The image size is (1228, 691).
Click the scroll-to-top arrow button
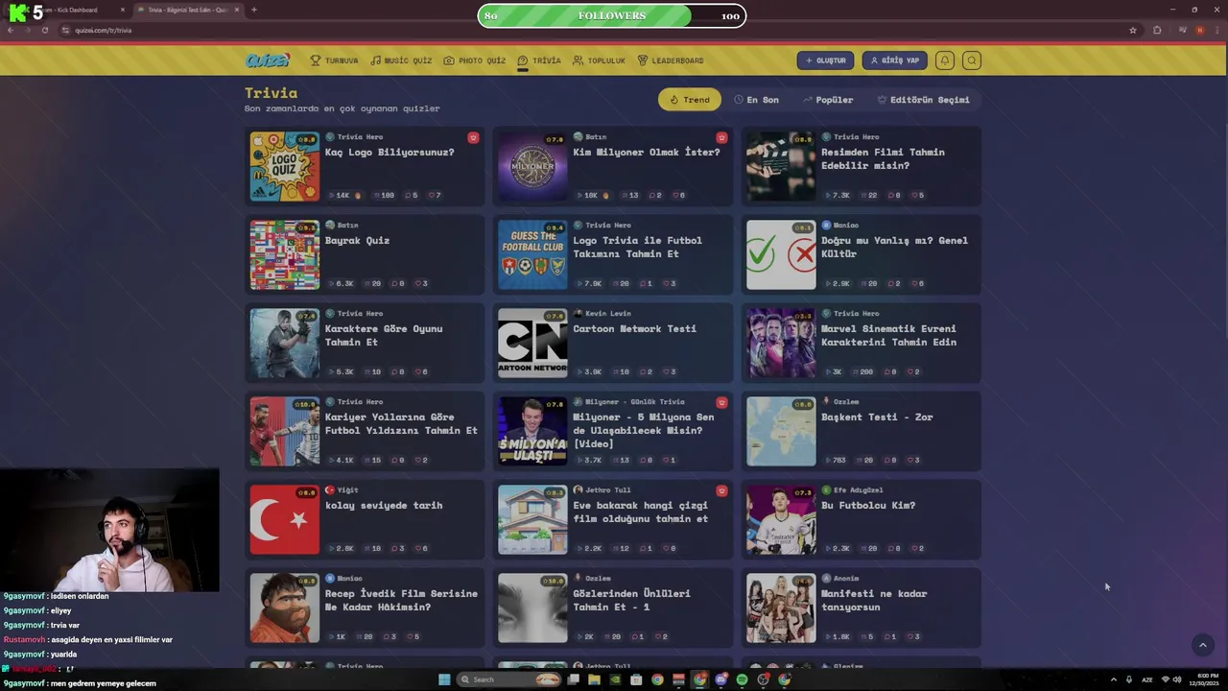[x=1202, y=646]
